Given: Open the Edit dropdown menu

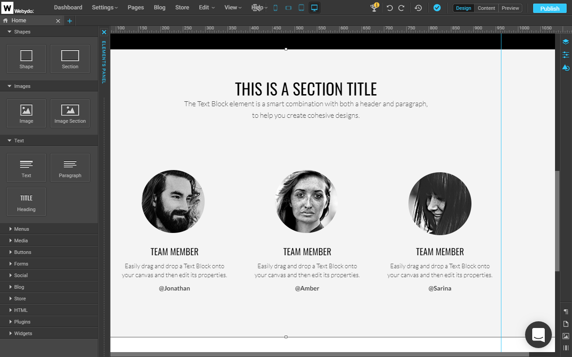Looking at the screenshot, I should (207, 8).
